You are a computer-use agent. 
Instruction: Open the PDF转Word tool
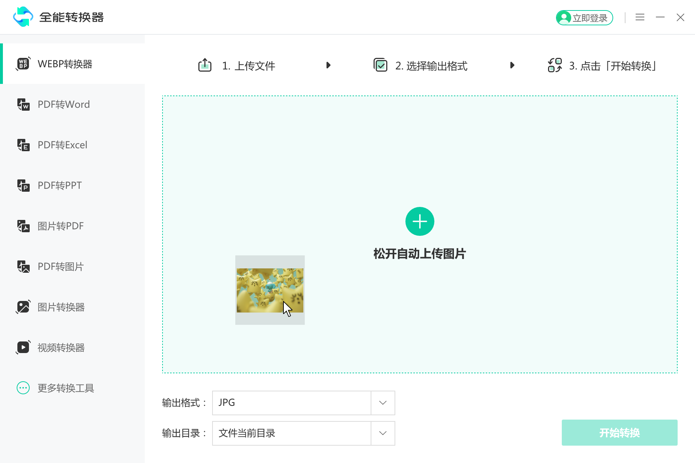[x=63, y=105]
